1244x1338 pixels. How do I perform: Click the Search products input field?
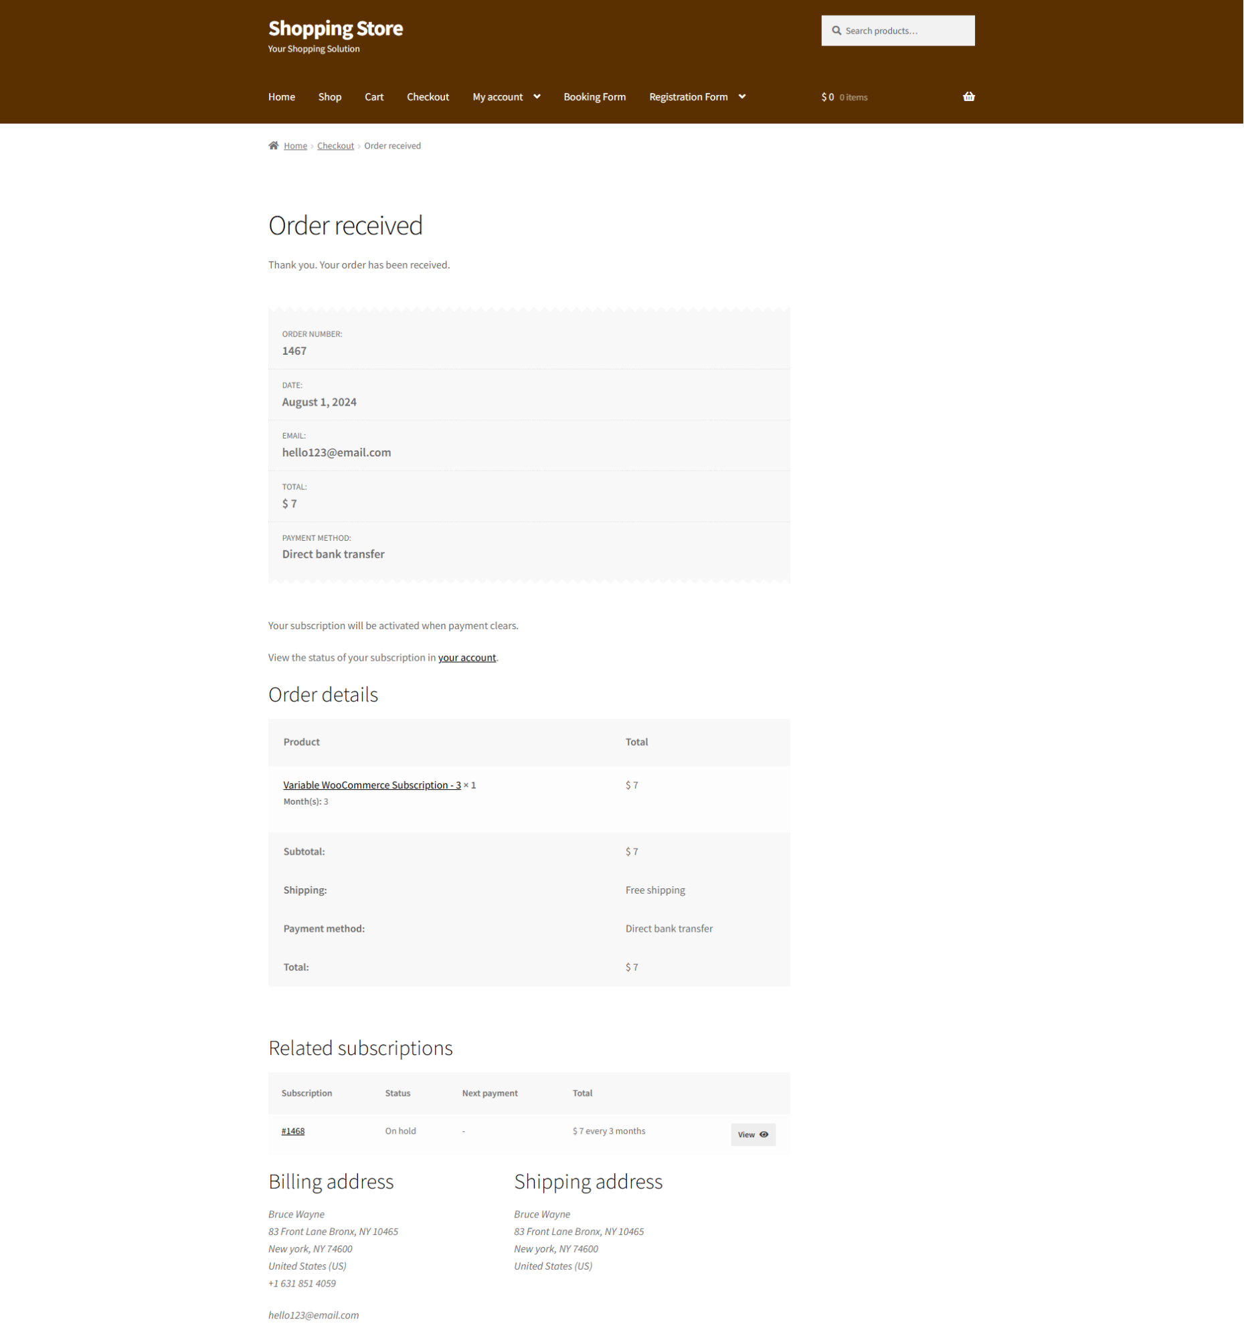pos(898,31)
